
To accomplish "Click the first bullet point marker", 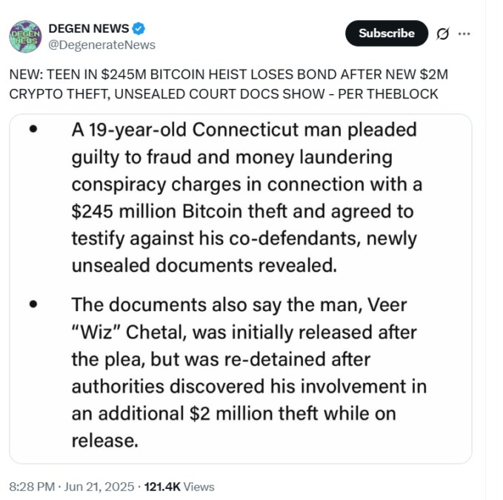I will [x=33, y=129].
